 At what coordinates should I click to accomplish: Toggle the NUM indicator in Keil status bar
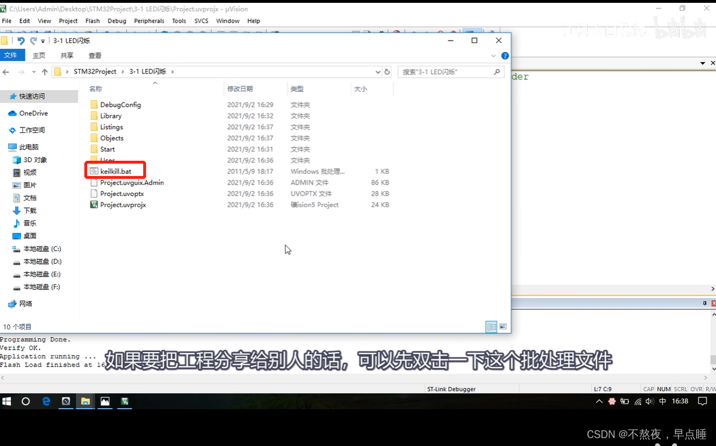663,389
